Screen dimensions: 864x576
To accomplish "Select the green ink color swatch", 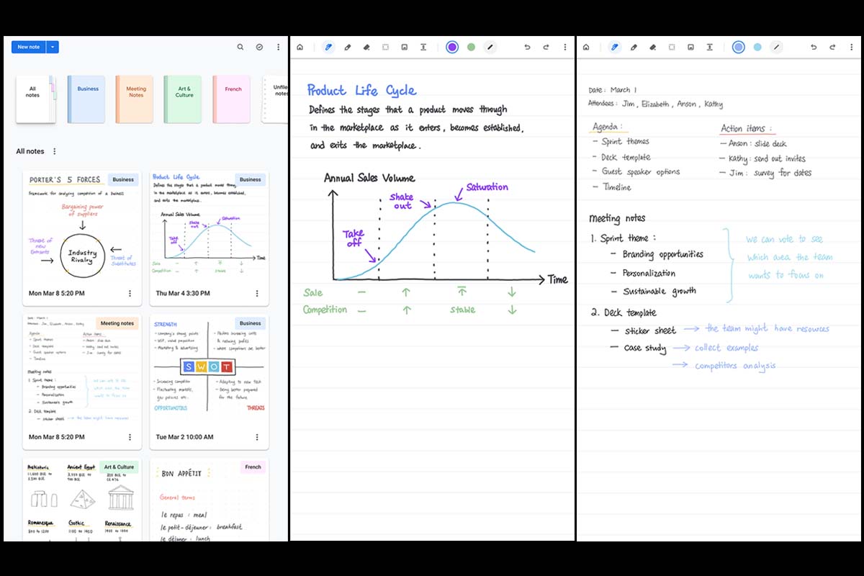I will [471, 47].
